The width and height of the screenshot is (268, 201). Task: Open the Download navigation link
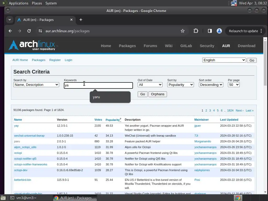[247, 46]
